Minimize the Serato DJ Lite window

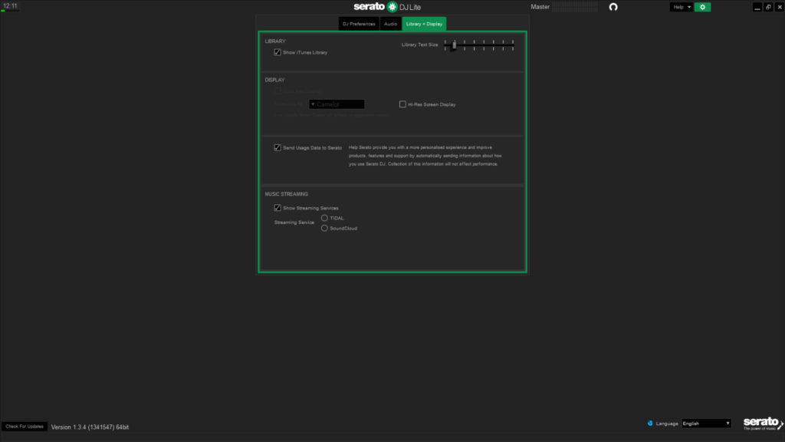(757, 7)
